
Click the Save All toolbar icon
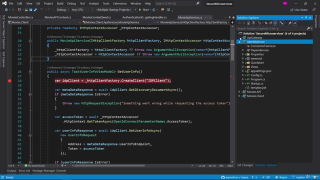click(35, 10)
